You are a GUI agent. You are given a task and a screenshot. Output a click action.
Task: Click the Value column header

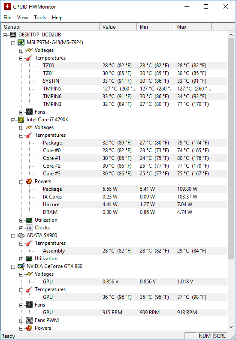pyautogui.click(x=118, y=27)
